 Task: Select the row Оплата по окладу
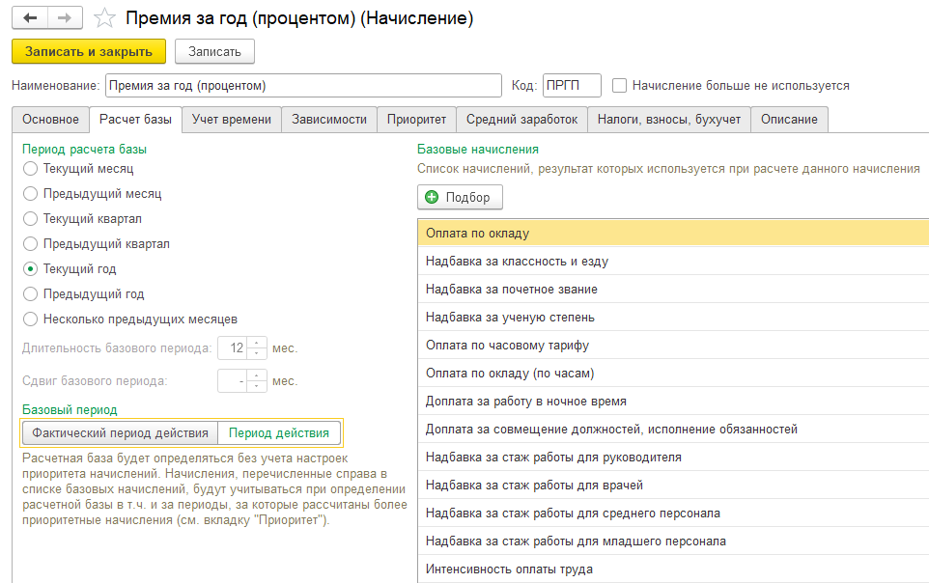673,233
